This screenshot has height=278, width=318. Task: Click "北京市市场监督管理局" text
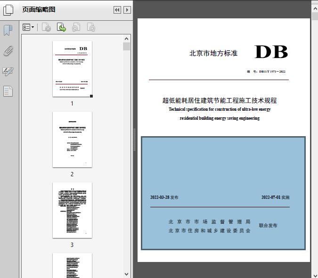click(209, 221)
